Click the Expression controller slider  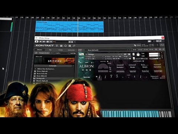(157, 64)
